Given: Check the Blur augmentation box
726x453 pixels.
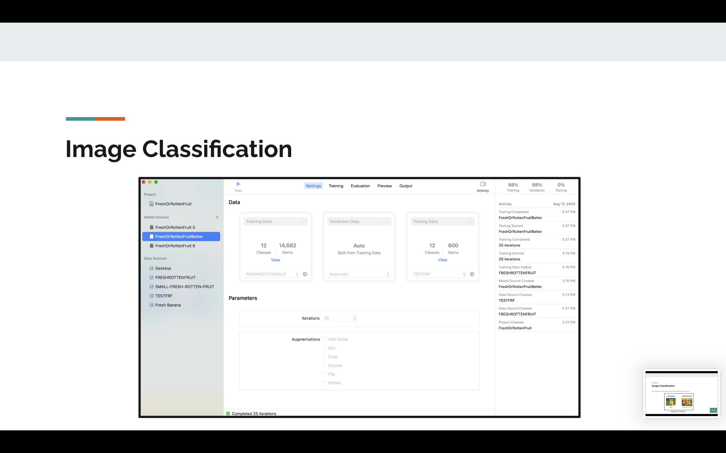Looking at the screenshot, I should [x=325, y=348].
